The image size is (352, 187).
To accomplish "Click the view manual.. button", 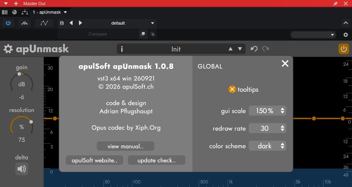I will pyautogui.click(x=126, y=146).
